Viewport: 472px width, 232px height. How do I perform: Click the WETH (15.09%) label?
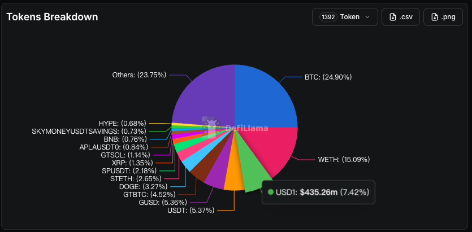point(344,160)
